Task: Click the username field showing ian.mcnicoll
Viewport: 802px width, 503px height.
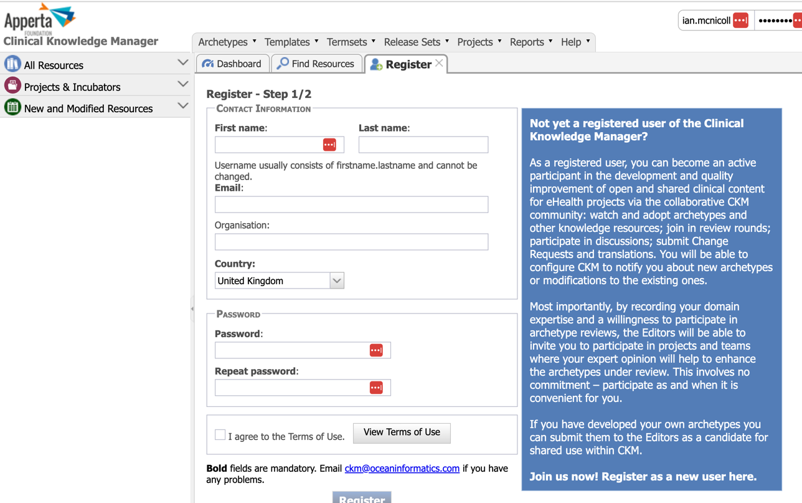Action: [715, 21]
